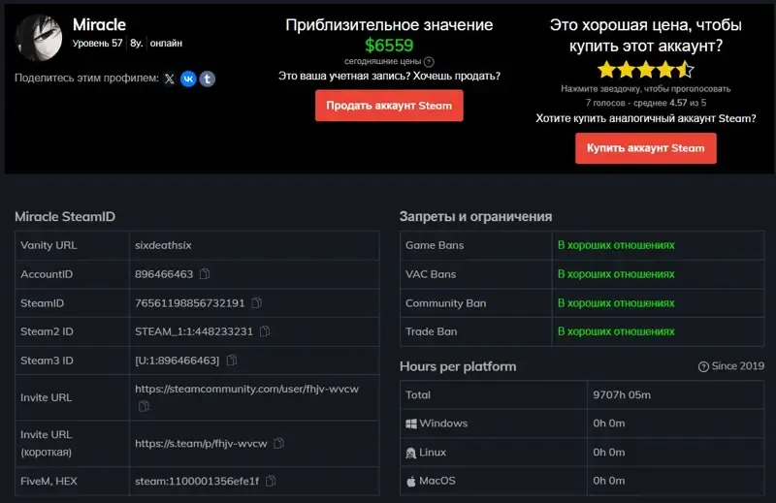Click the MacOS apple icon
The width and height of the screenshot is (776, 503).
pos(410,481)
